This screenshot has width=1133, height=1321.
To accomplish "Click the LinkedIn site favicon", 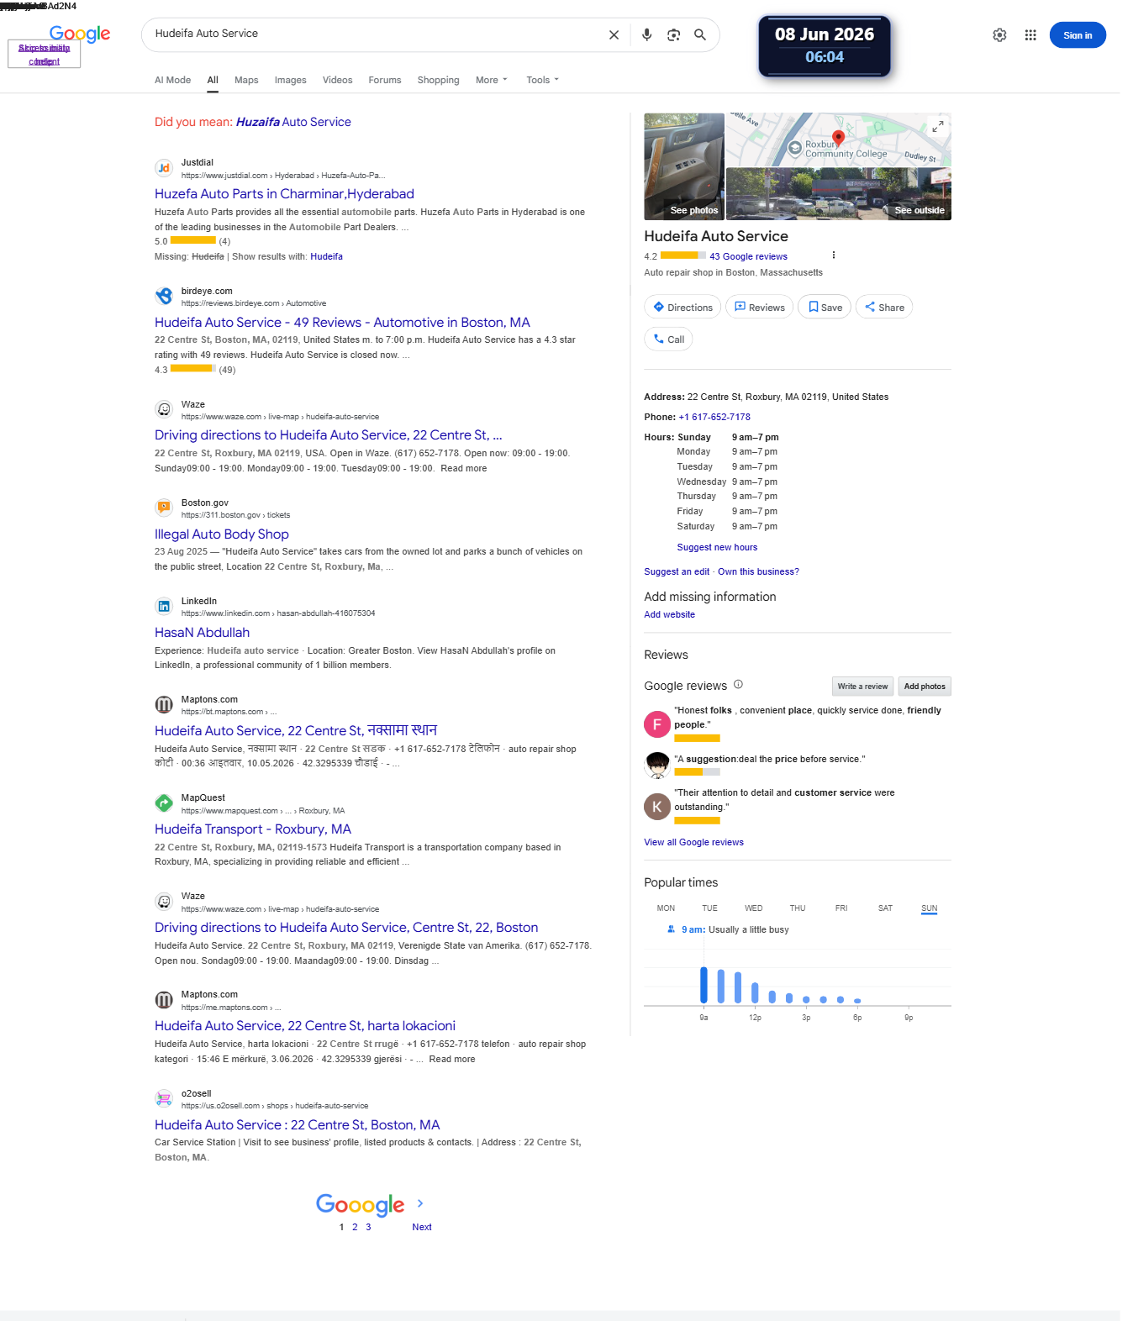I will [164, 606].
